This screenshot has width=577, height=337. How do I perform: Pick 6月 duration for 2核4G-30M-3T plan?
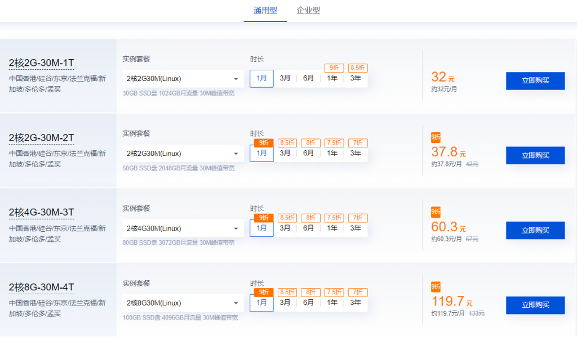(308, 228)
